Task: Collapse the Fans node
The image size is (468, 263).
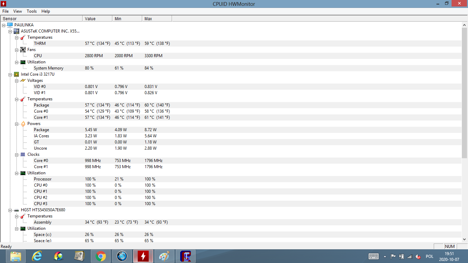Action: (x=17, y=50)
